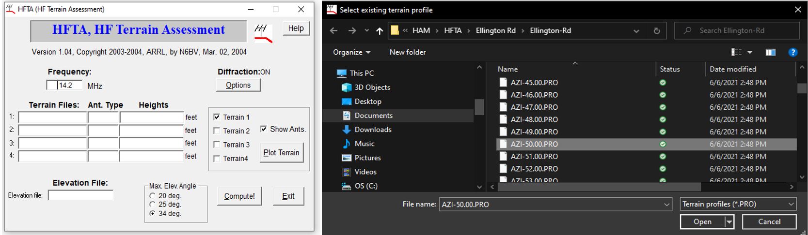This screenshot has height=235, width=808.
Task: Click file list horizontal scrollbar
Action: point(599,187)
